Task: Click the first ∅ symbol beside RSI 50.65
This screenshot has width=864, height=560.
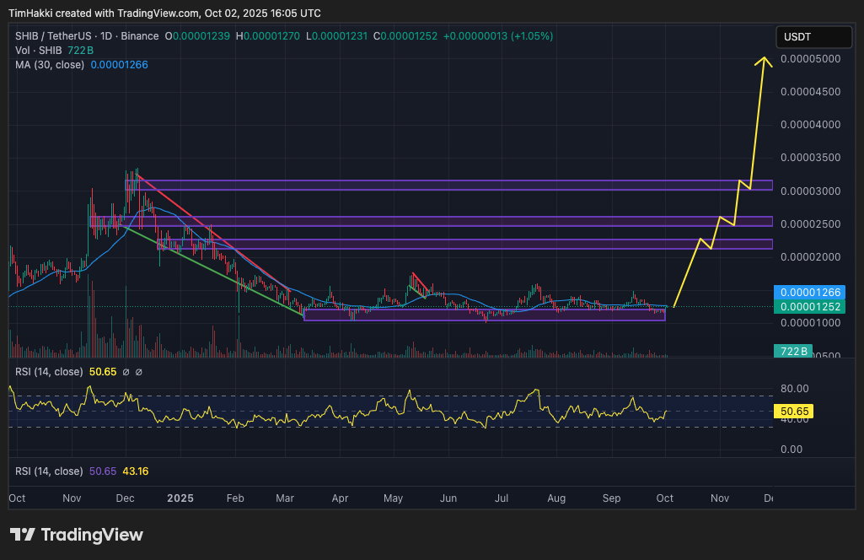Action: coord(126,372)
